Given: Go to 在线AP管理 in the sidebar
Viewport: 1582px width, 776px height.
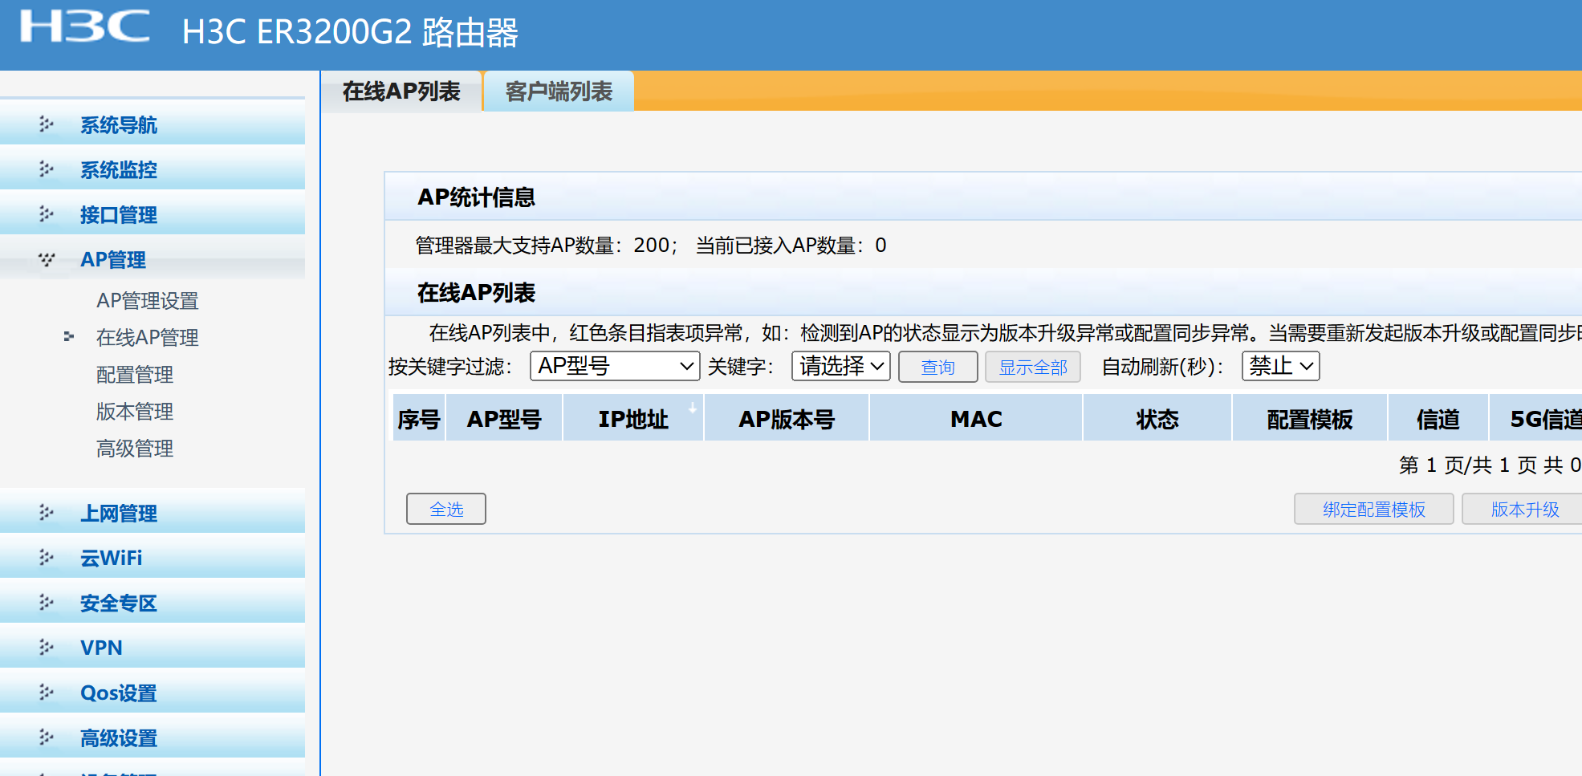Looking at the screenshot, I should click(148, 337).
